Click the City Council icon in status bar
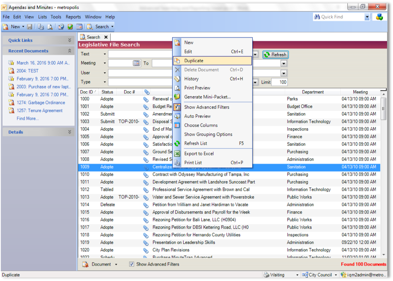This screenshot has height=281, width=393. pyautogui.click(x=305, y=275)
